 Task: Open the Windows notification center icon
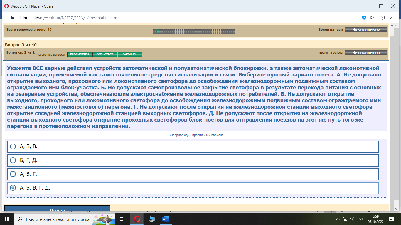[x=391, y=219]
